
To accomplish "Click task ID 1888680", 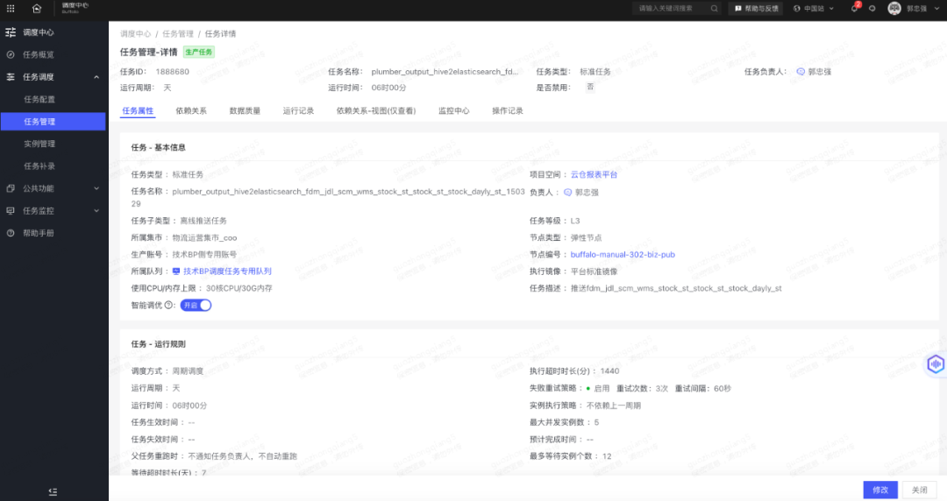I will pos(172,72).
